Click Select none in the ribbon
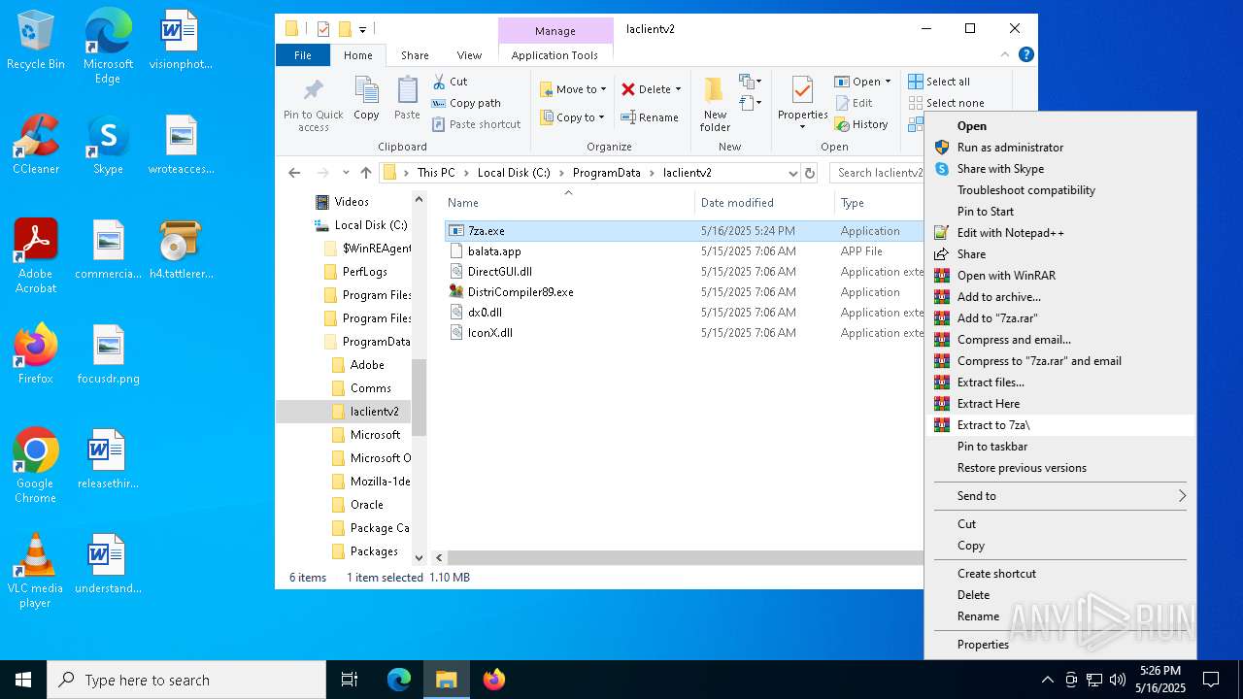 pyautogui.click(x=946, y=103)
